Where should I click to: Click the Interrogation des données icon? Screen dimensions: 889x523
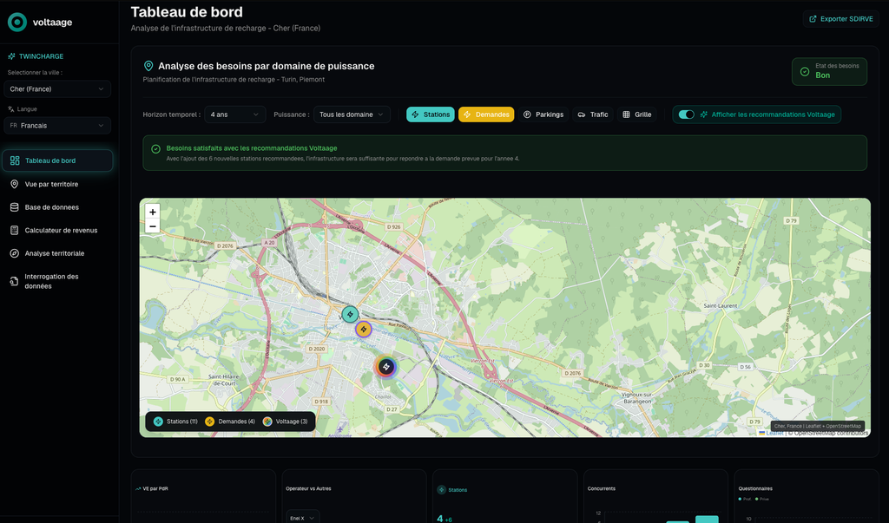coord(14,281)
